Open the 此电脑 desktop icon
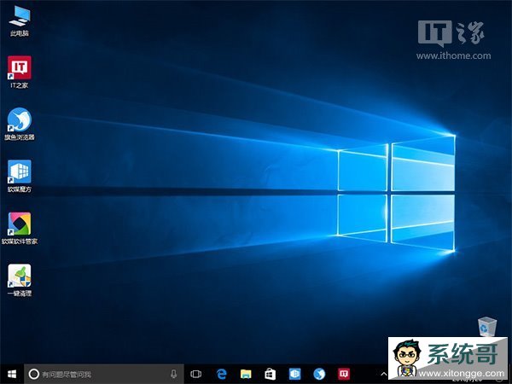The width and height of the screenshot is (512, 384). coord(20,20)
